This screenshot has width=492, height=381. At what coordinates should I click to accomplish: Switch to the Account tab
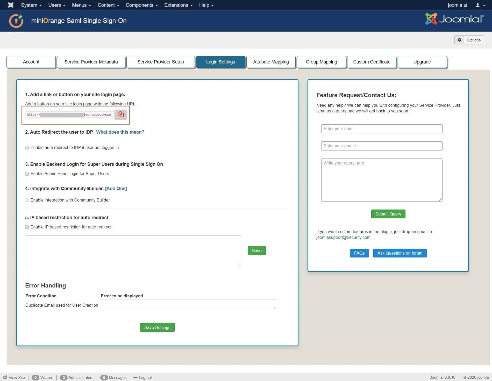31,62
